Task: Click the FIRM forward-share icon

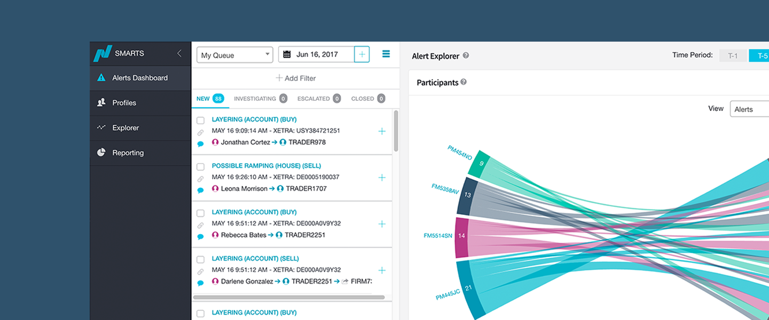Action: [x=345, y=282]
